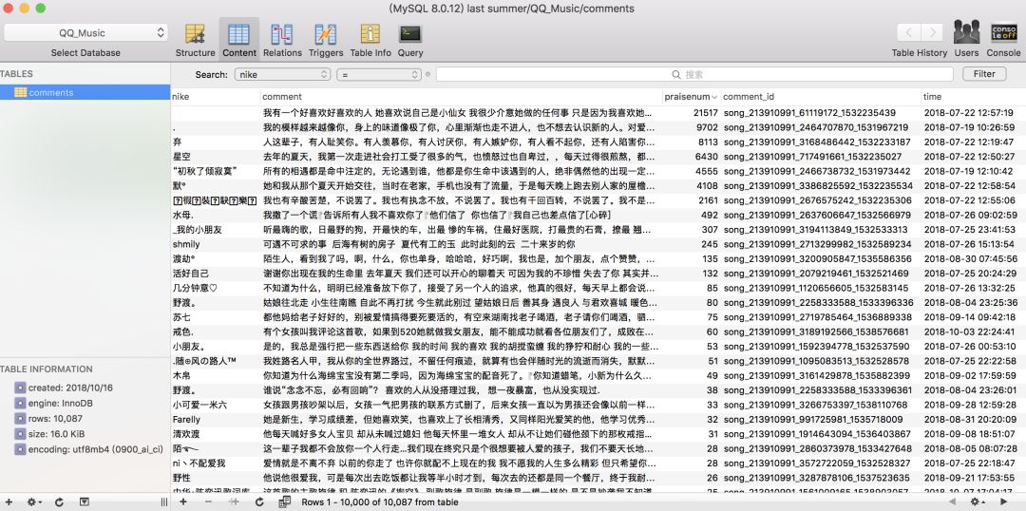Go forward in Table History
The height and width of the screenshot is (511, 1026).
point(932,32)
